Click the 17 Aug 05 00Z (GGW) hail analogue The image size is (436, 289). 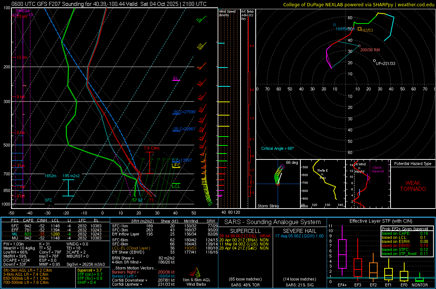[299, 236]
